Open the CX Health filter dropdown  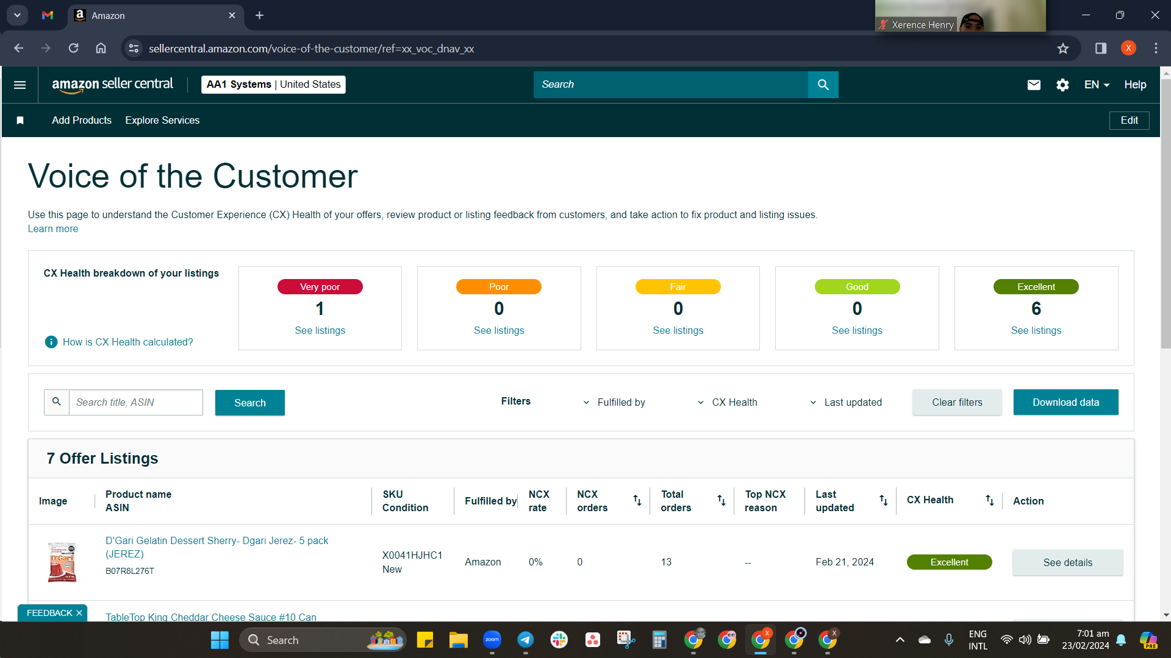pos(728,402)
